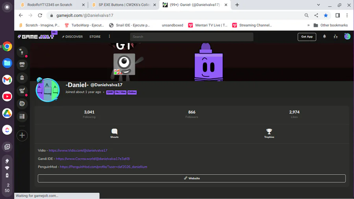Open the backpack icon in Game Jolt sidebar
Screen dimensions: 354x199
[x=22, y=77]
